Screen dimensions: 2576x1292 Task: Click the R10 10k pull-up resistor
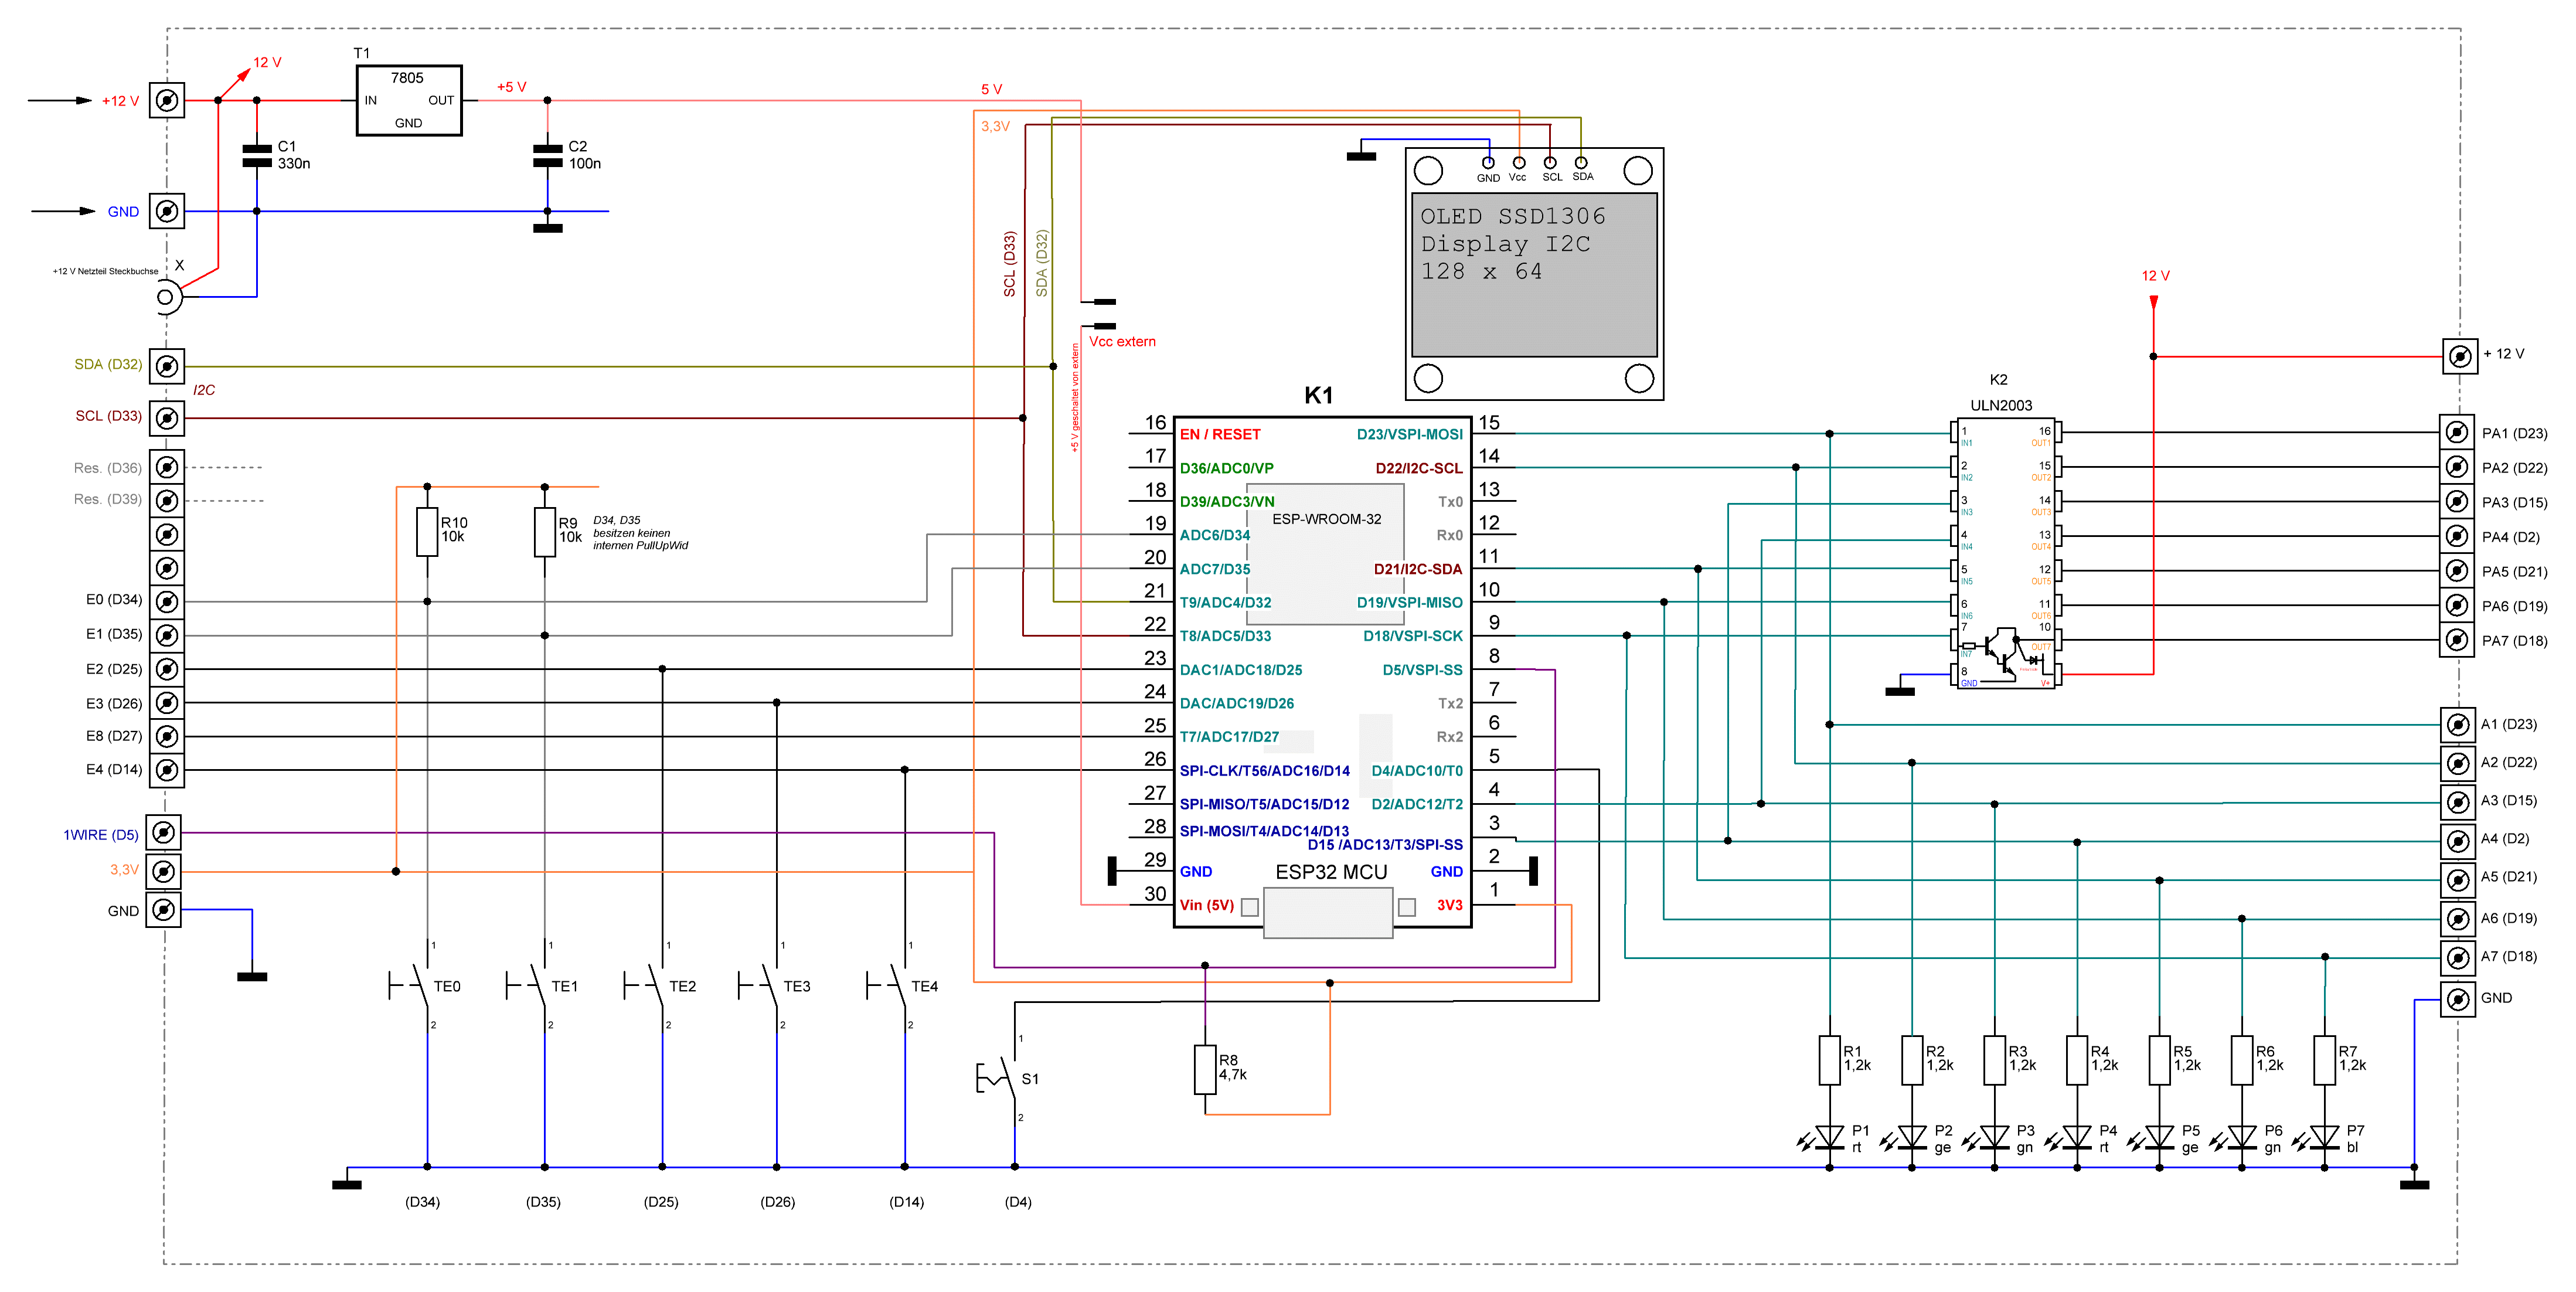pyautogui.click(x=427, y=532)
